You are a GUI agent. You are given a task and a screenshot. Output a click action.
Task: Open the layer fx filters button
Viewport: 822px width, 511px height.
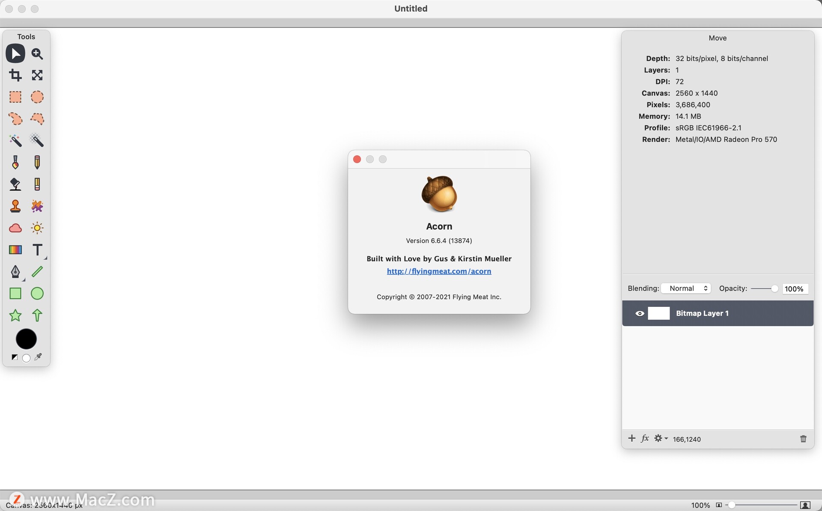[x=645, y=438]
